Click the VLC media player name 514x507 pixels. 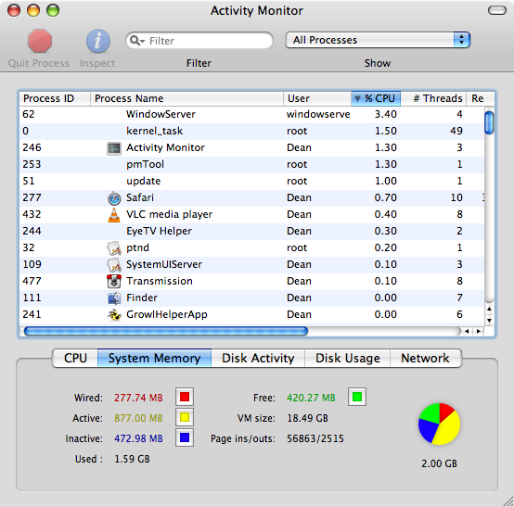click(x=170, y=214)
